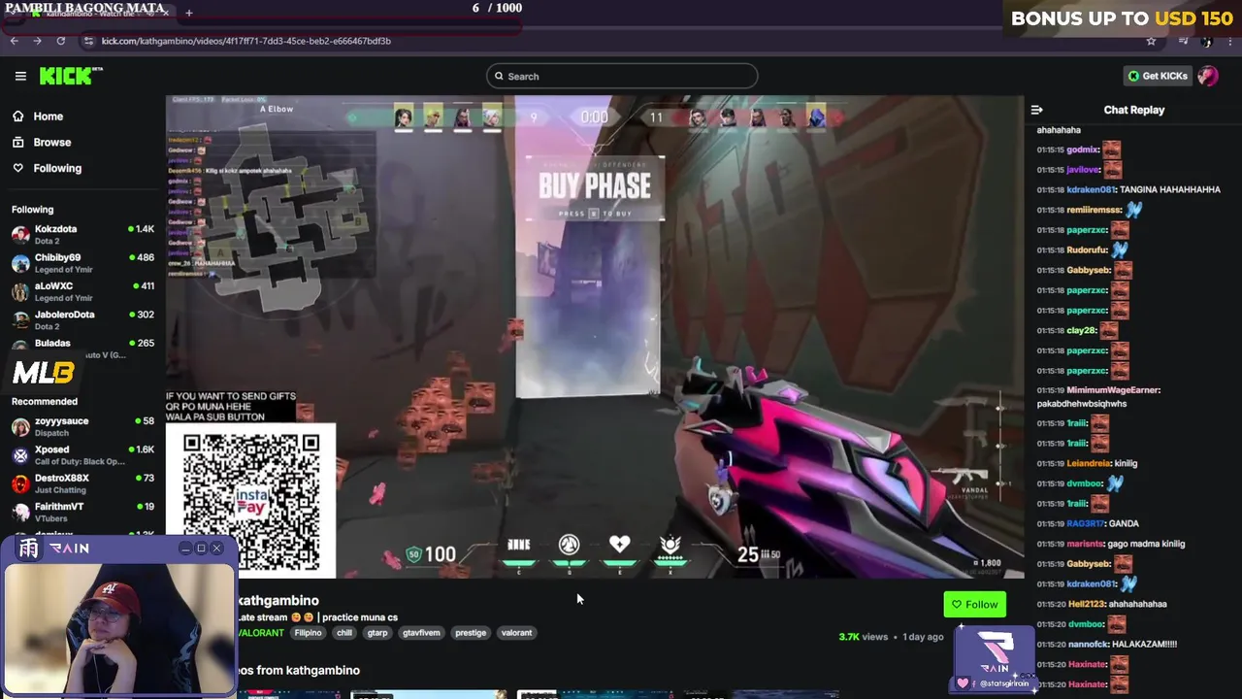Click the BONUS UP TO USD 150 banner
1242x699 pixels.
point(1122,18)
